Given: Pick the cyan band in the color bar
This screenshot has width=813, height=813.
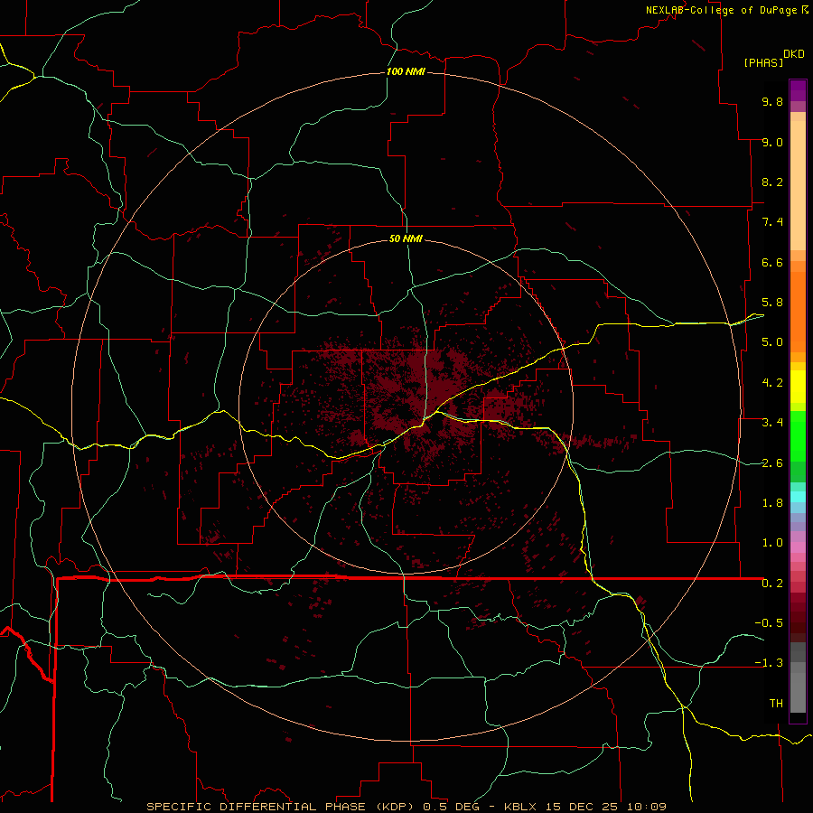Looking at the screenshot, I should (798, 497).
